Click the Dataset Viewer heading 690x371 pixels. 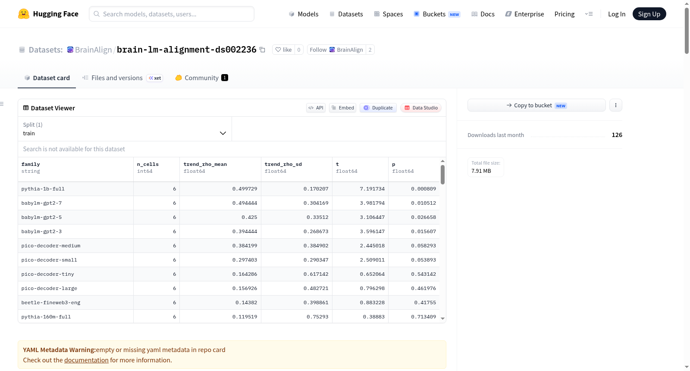click(49, 108)
